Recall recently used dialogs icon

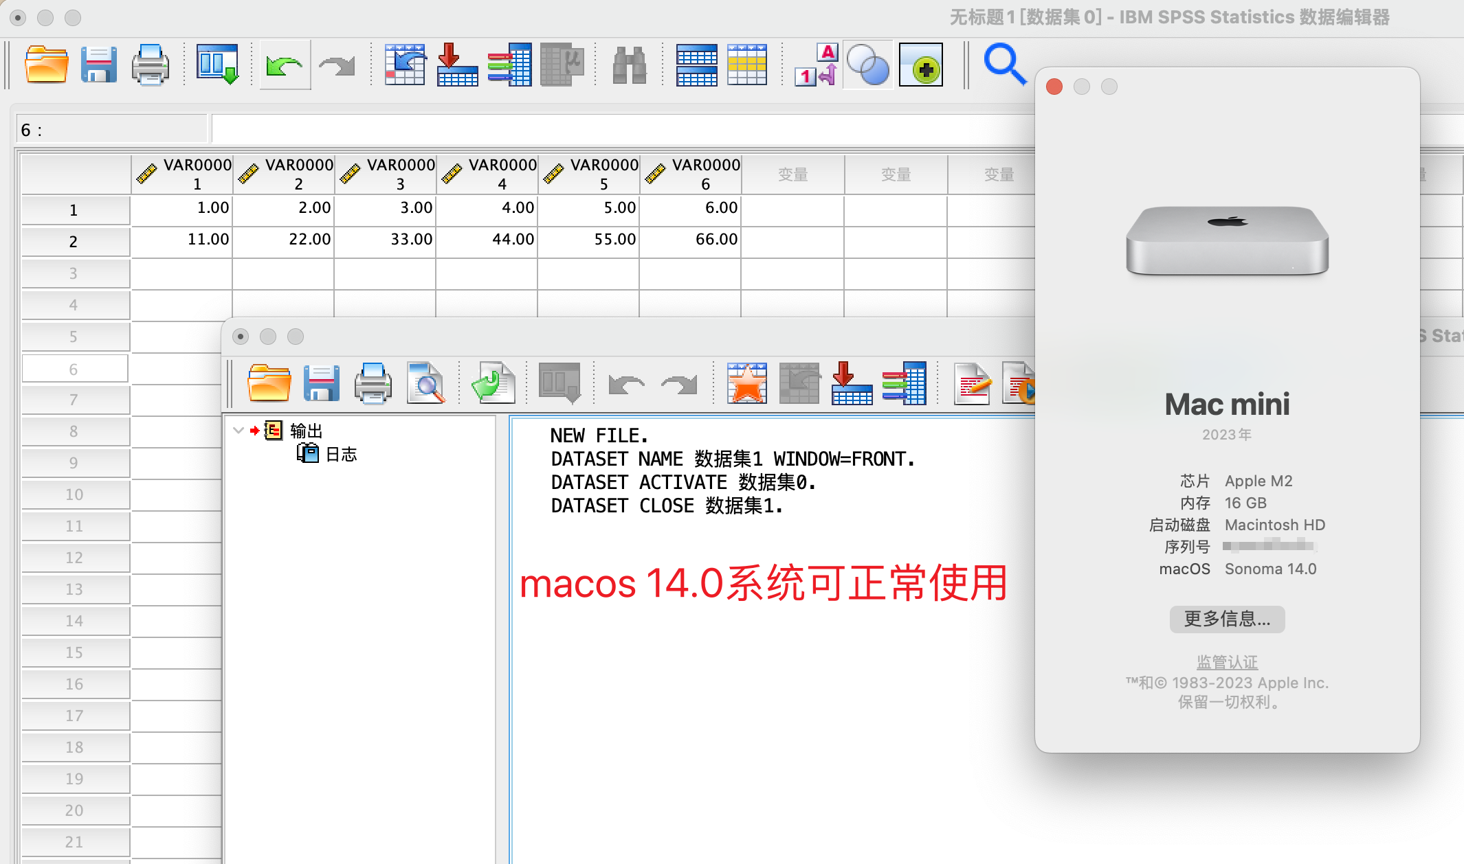(x=218, y=65)
